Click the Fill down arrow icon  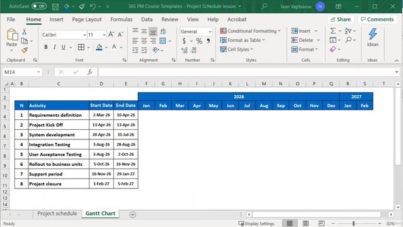(x=333, y=40)
